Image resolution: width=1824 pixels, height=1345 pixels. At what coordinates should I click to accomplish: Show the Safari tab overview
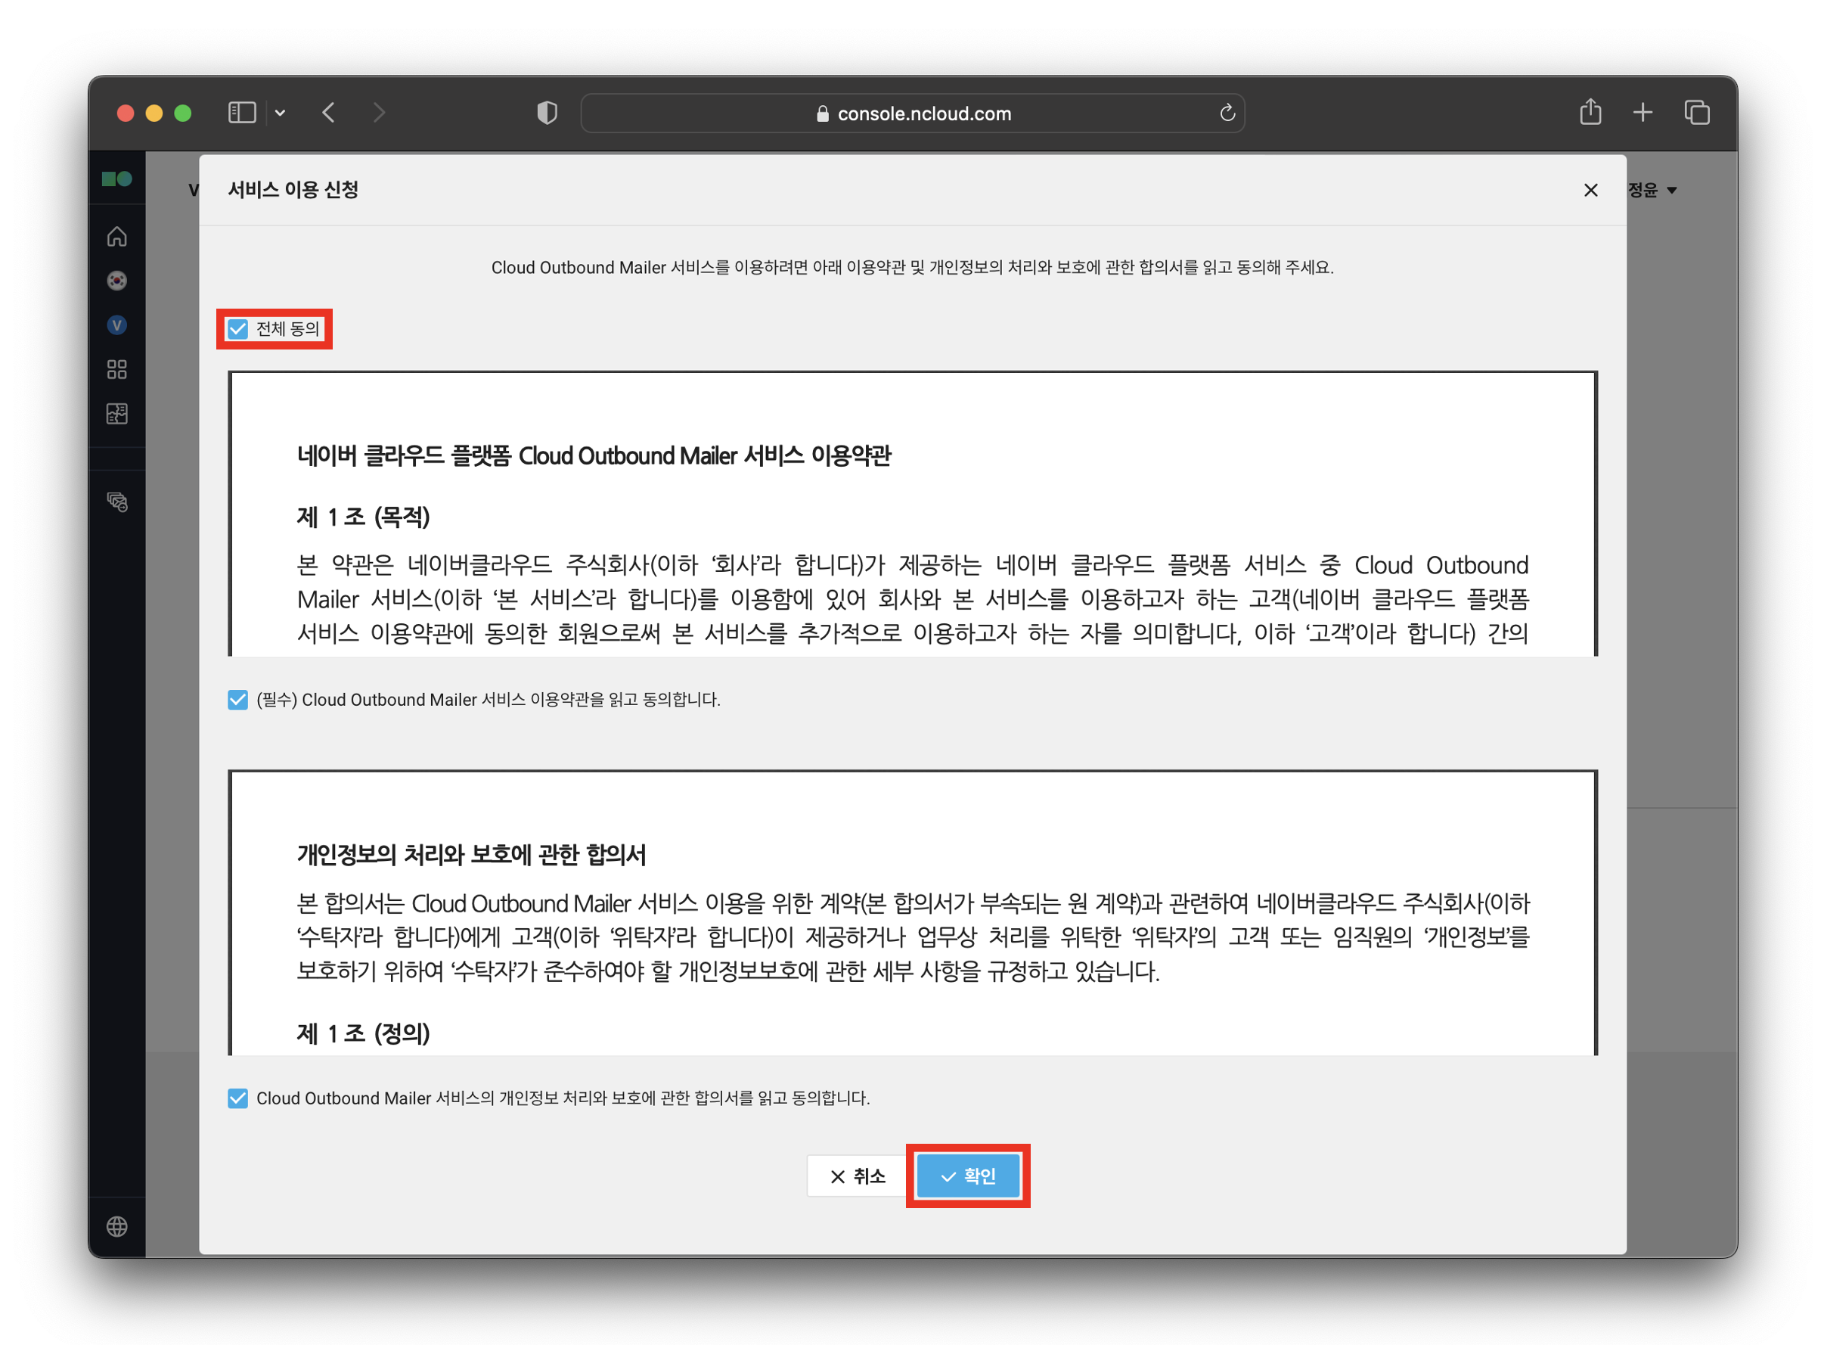tap(1696, 113)
